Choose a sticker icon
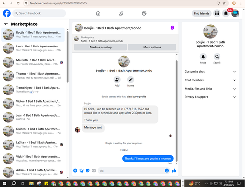The image size is (245, 187). point(88,171)
